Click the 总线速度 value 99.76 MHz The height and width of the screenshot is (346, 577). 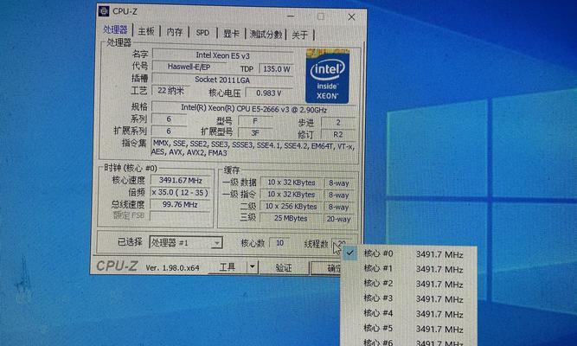(x=180, y=205)
